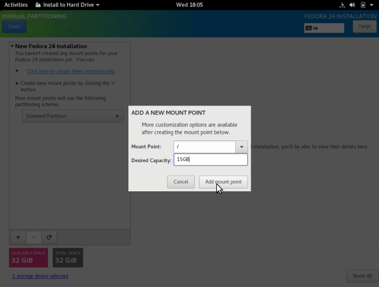Open the network status icon in top bar
The width and height of the screenshot is (379, 287).
pos(342,5)
